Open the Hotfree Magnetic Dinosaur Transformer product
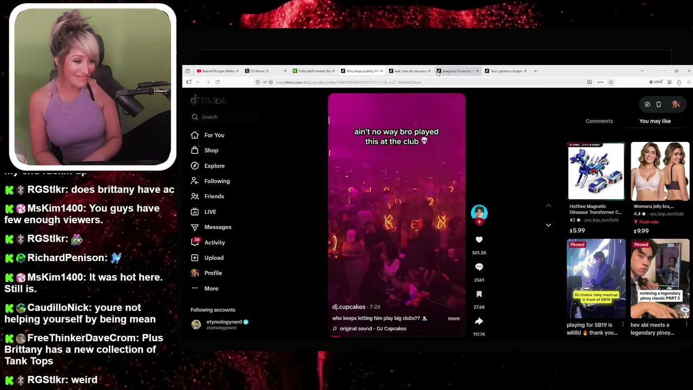The height and width of the screenshot is (390, 693). (596, 188)
